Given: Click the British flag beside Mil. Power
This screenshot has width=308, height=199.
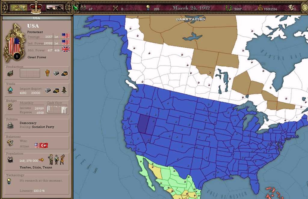Looking at the screenshot, I should tap(66, 49).
